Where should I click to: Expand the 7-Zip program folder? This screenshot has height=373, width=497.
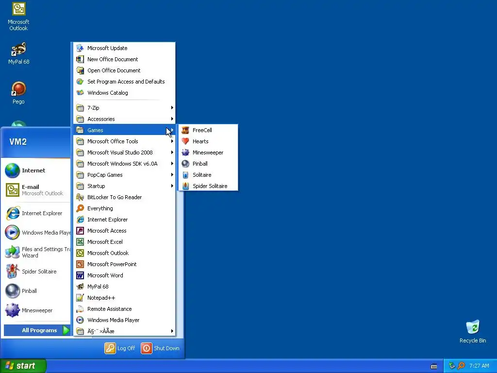(x=124, y=108)
